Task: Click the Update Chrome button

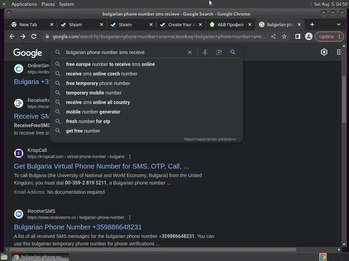Action: click(326, 36)
